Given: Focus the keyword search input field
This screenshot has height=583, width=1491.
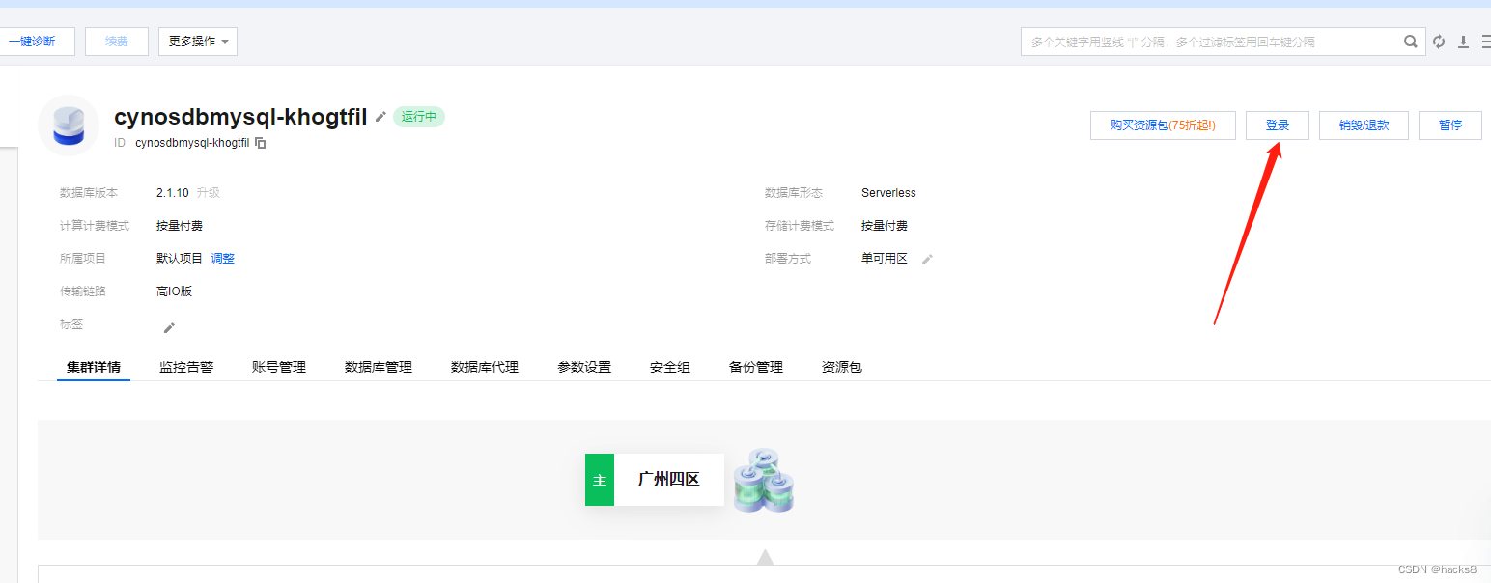Looking at the screenshot, I should point(1212,42).
